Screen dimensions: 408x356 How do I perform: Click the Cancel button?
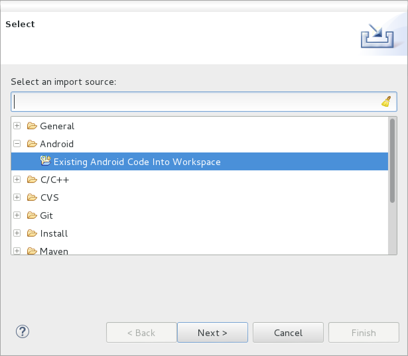288,333
